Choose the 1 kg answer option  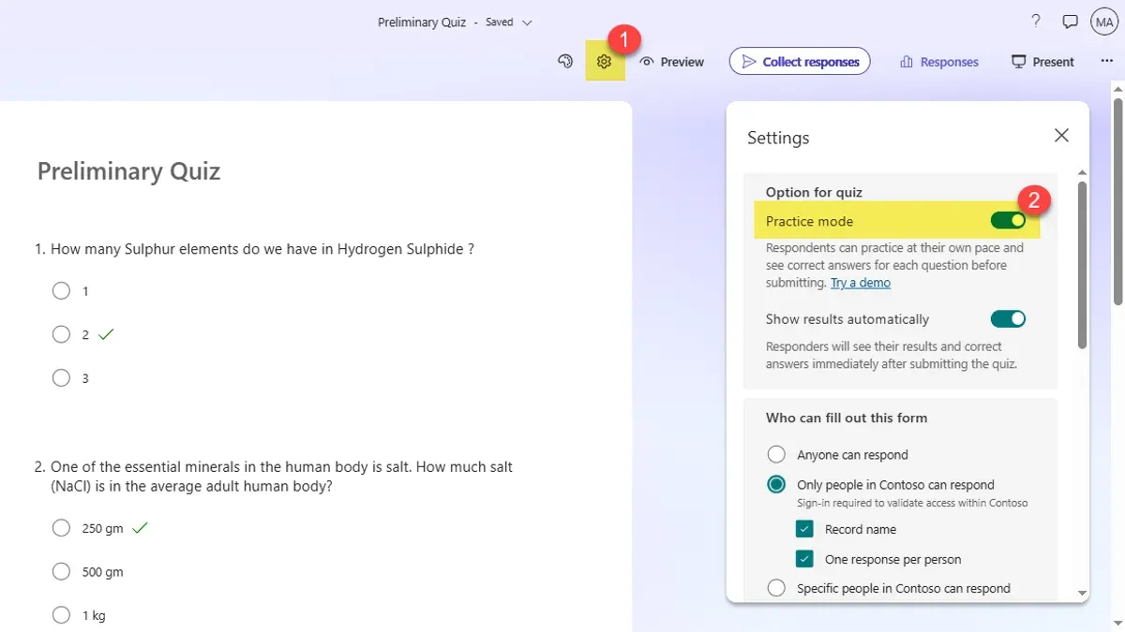[61, 615]
